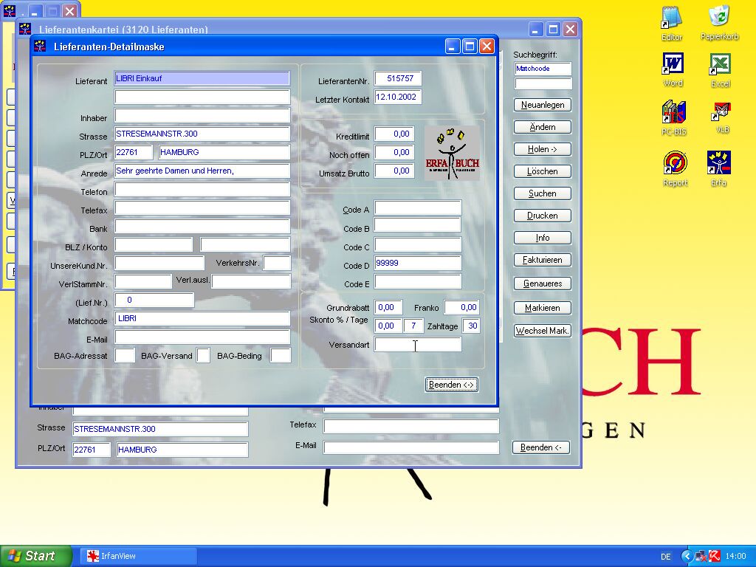Click the PLZ field showing 22761 in detail mask
The height and width of the screenshot is (567, 756).
click(134, 152)
